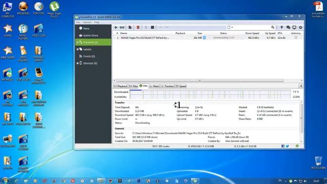Open Preferences with the gear icon
The width and height of the screenshot is (327, 184).
tap(300, 27)
